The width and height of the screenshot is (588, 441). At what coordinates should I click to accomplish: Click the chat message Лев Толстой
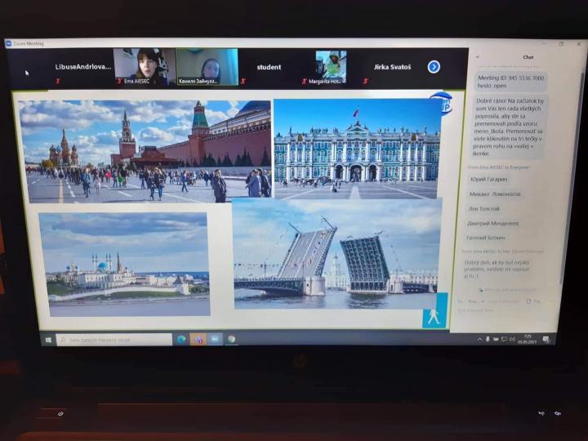pyautogui.click(x=484, y=208)
